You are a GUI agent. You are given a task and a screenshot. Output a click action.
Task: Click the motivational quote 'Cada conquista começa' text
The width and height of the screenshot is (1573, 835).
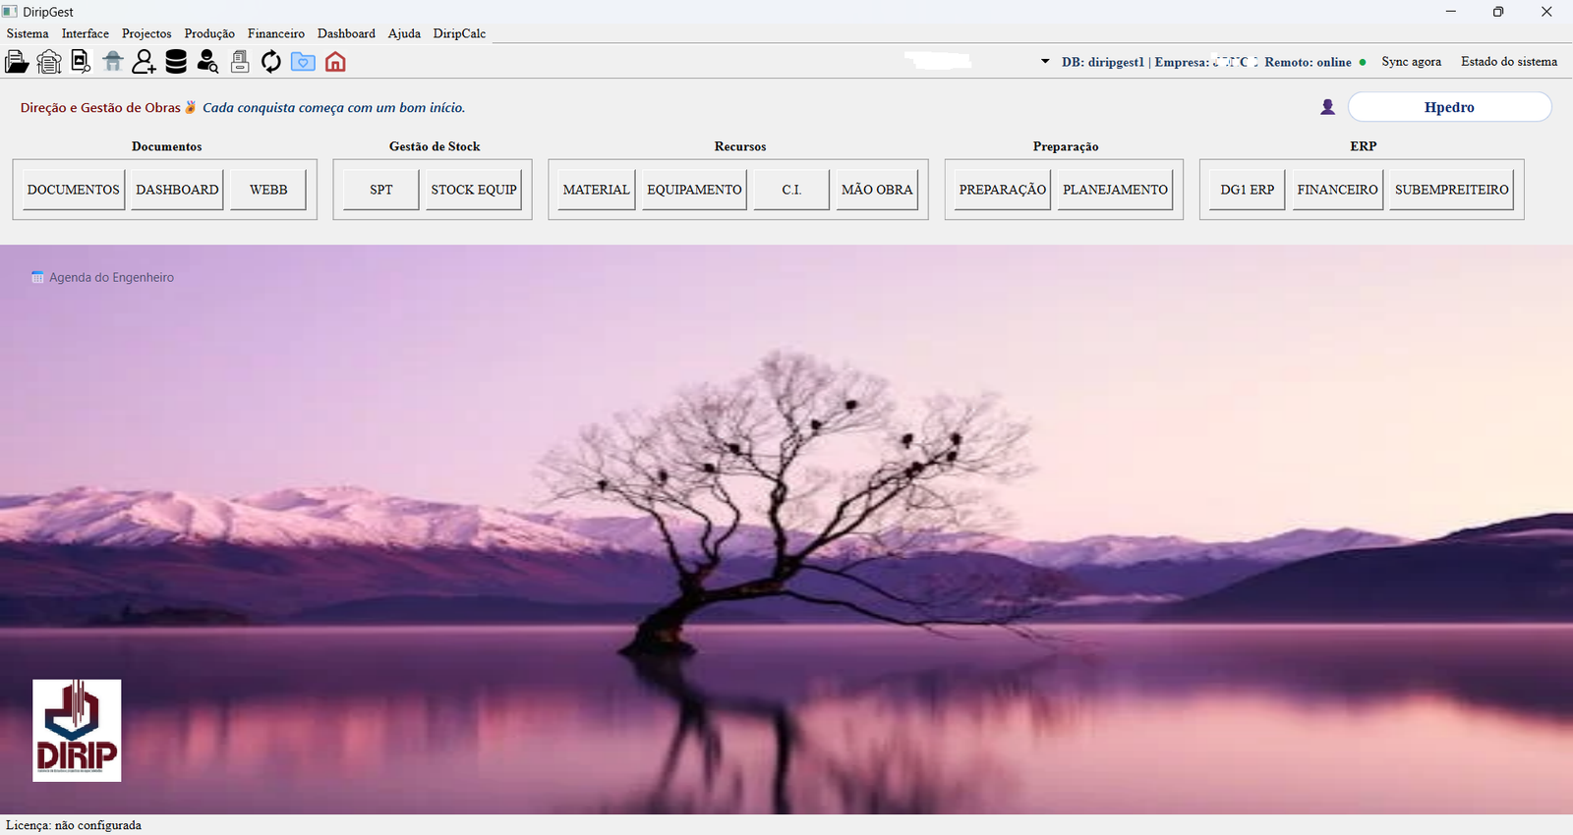(333, 107)
